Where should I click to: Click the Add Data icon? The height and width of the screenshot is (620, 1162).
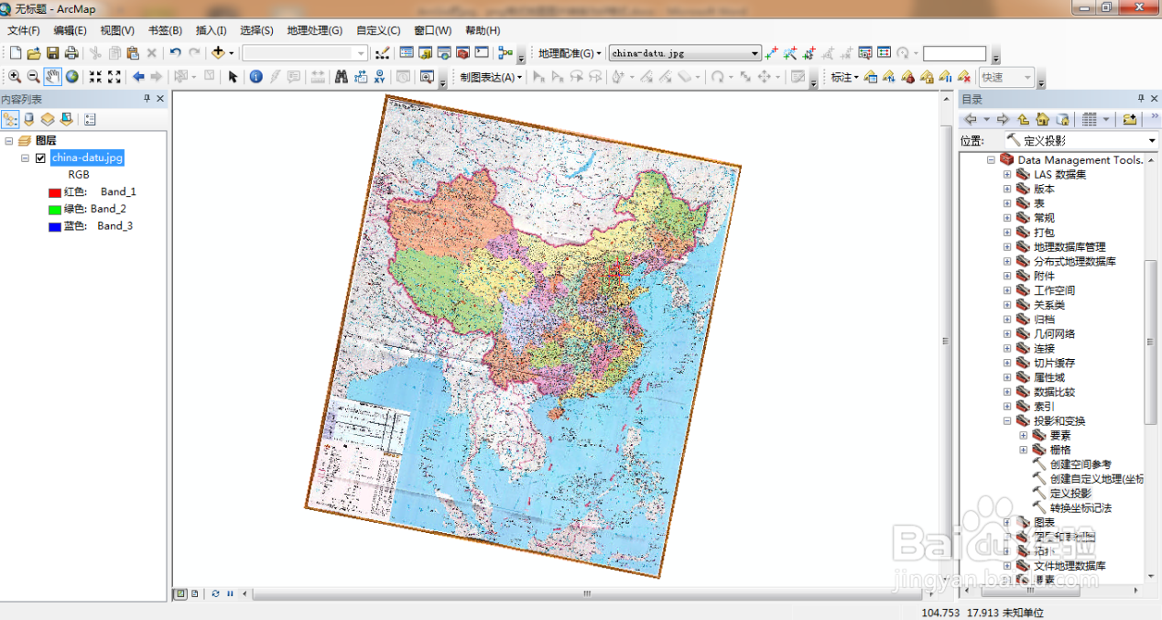(x=218, y=53)
